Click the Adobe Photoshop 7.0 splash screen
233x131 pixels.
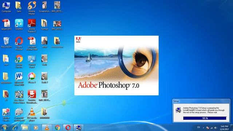pos(116,65)
